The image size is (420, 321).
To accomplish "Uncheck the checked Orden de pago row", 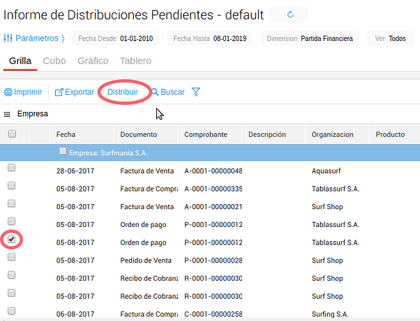I will 12,240.
